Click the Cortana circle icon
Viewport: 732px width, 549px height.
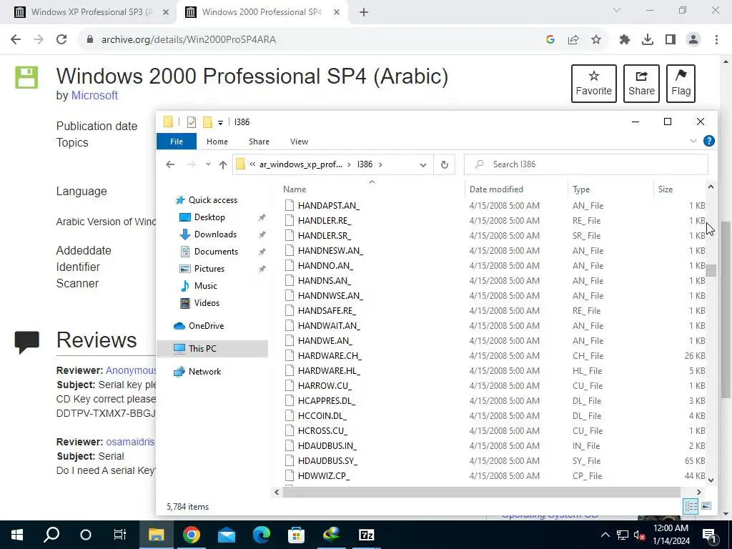pyautogui.click(x=86, y=535)
